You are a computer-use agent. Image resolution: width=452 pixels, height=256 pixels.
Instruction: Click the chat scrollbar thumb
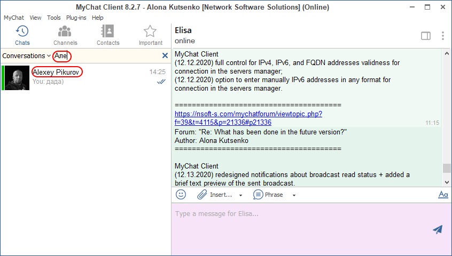tap(447, 169)
